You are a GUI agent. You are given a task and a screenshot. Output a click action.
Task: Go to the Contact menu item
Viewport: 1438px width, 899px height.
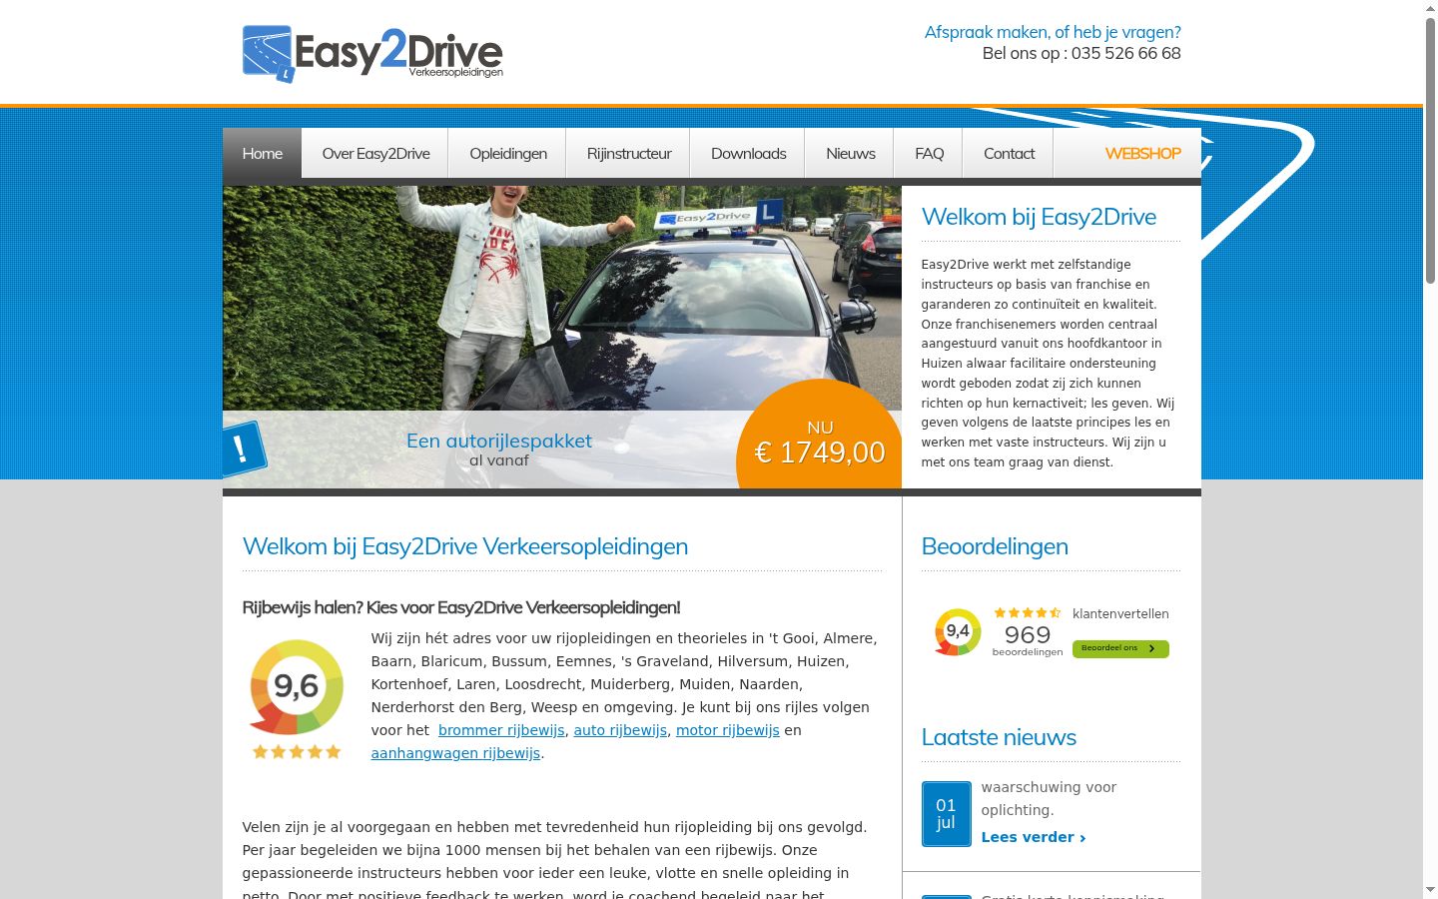coord(1009,153)
